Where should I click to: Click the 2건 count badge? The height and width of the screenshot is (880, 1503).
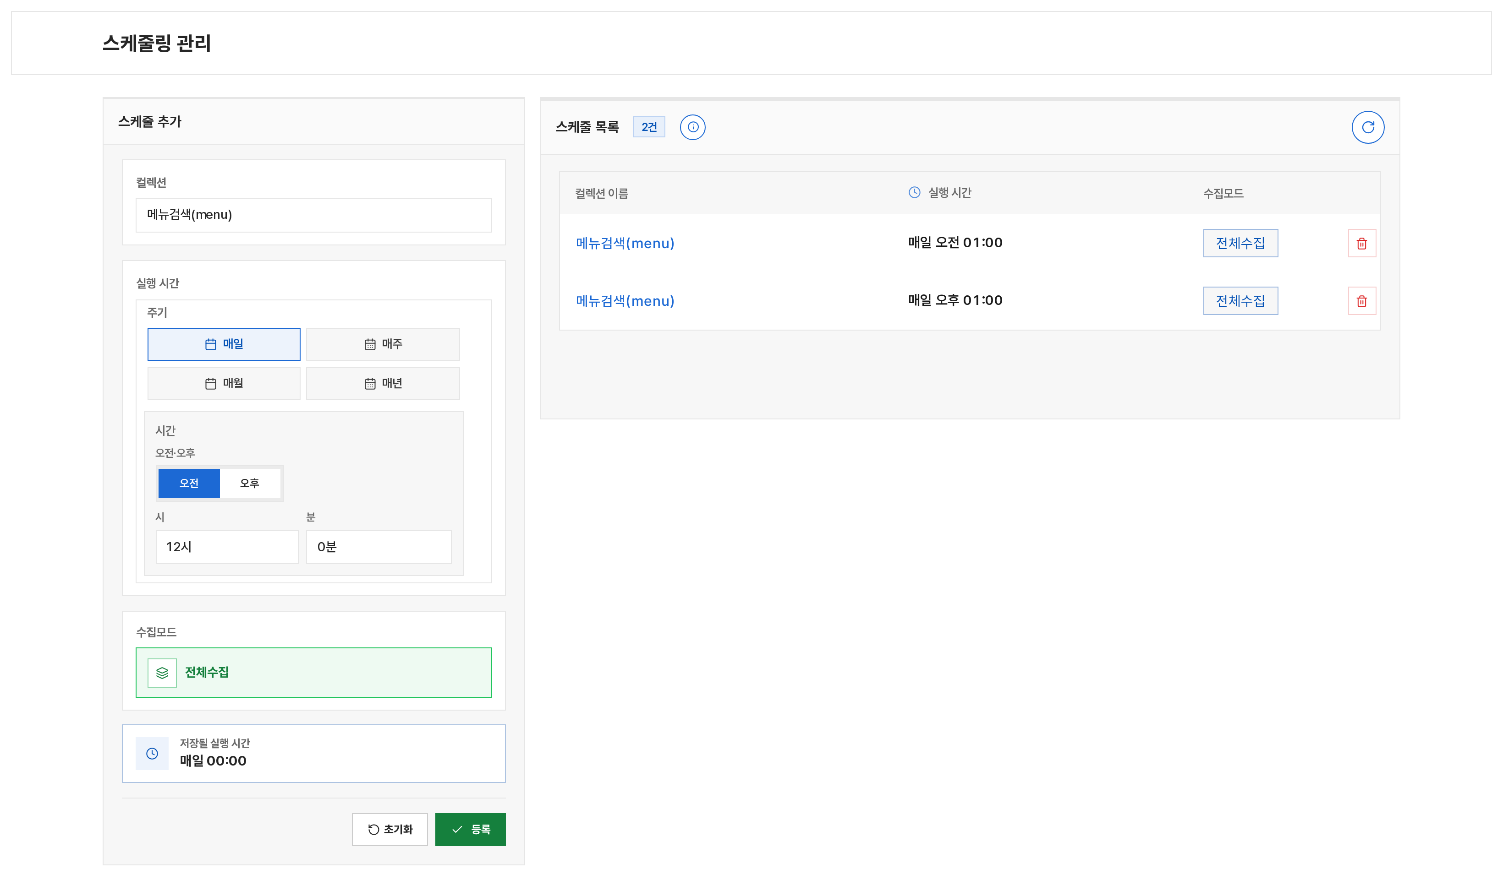point(649,127)
